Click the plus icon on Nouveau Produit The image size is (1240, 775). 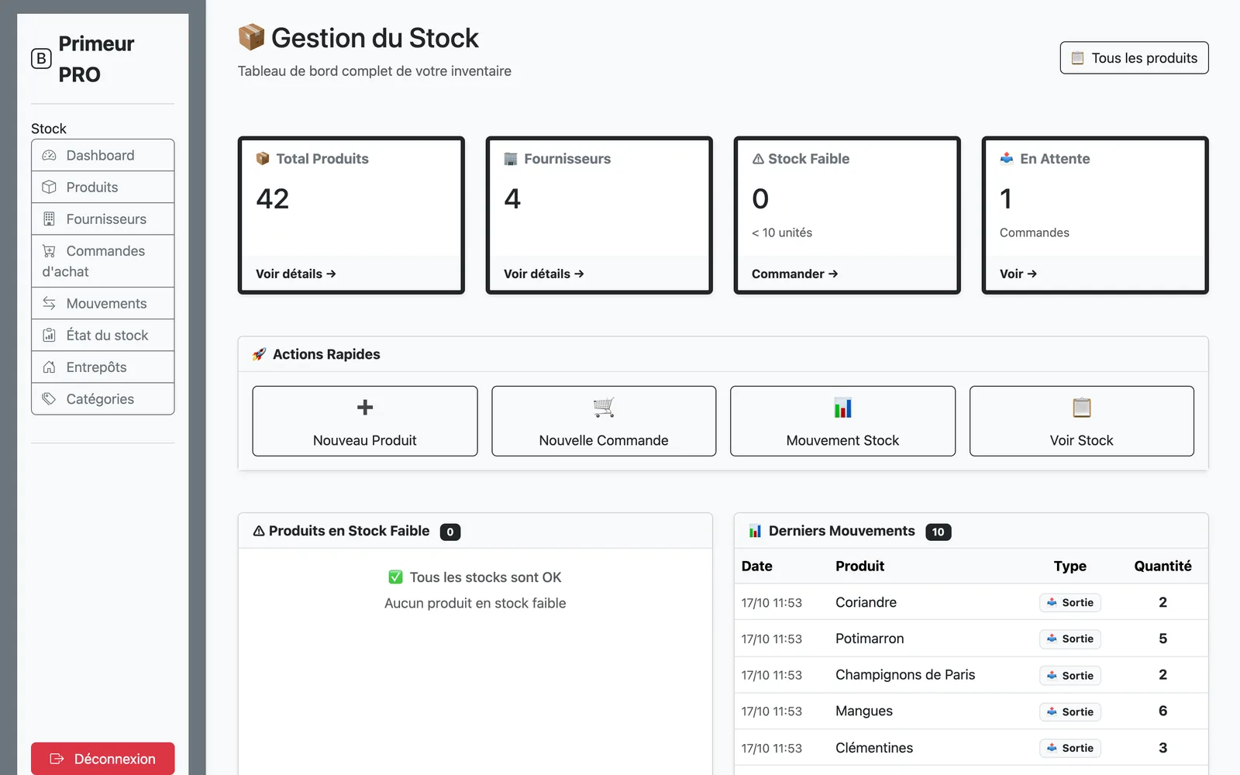click(365, 407)
